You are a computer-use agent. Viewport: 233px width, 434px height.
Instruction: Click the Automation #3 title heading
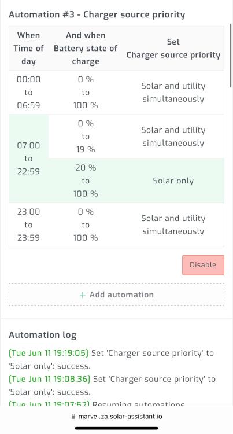[97, 14]
